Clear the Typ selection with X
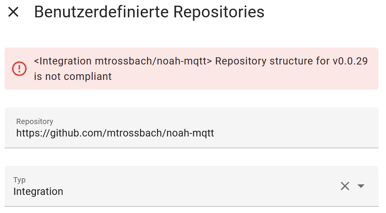This screenshot has width=386, height=213. pyautogui.click(x=345, y=186)
